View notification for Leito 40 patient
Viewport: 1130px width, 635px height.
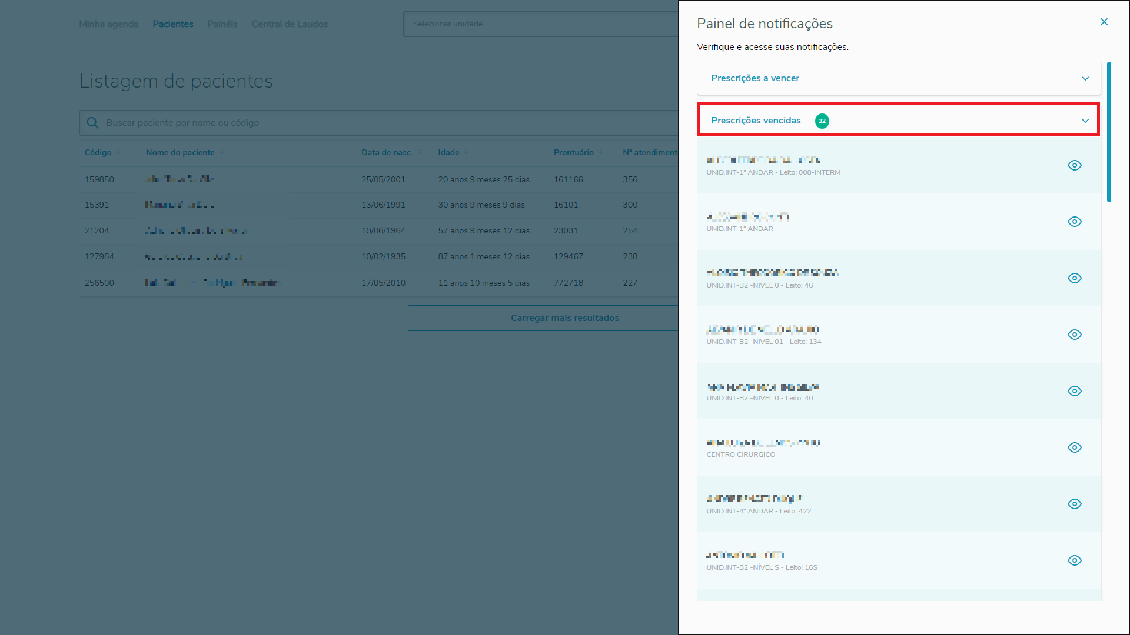point(1074,391)
